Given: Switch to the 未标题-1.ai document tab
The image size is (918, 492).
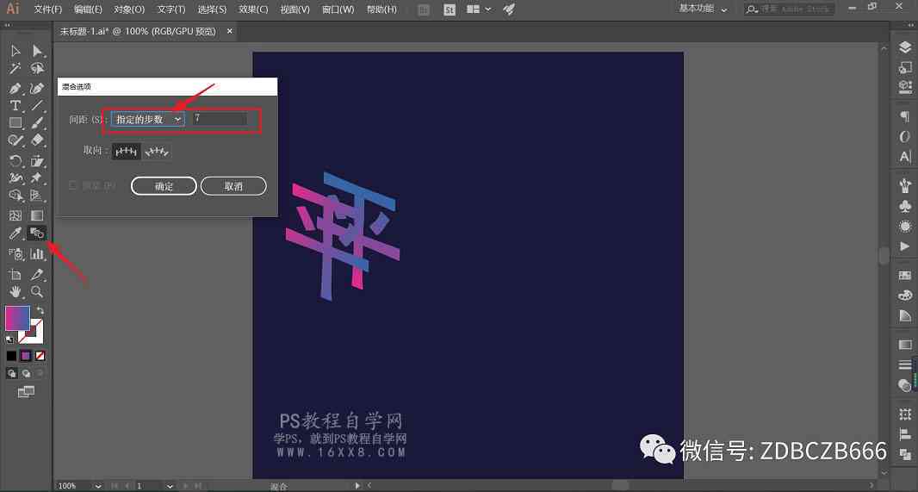Looking at the screenshot, I should [138, 32].
